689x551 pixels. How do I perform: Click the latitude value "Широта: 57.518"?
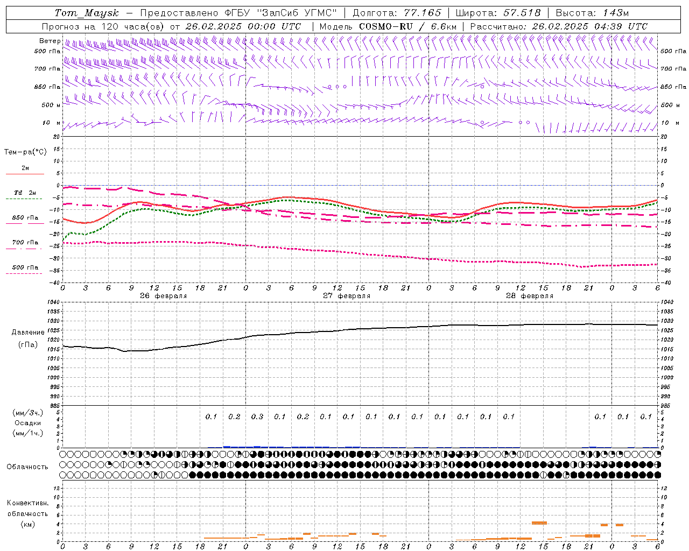[498, 13]
